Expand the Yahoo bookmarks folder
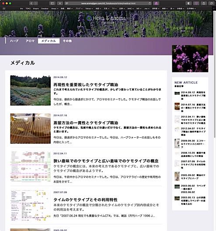Image resolution: width=216 pixels, height=231 pixels. 89,9
